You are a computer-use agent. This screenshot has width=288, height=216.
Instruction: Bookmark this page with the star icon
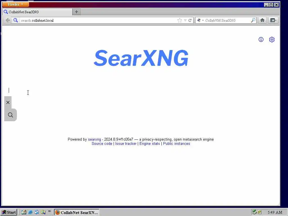(180, 20)
